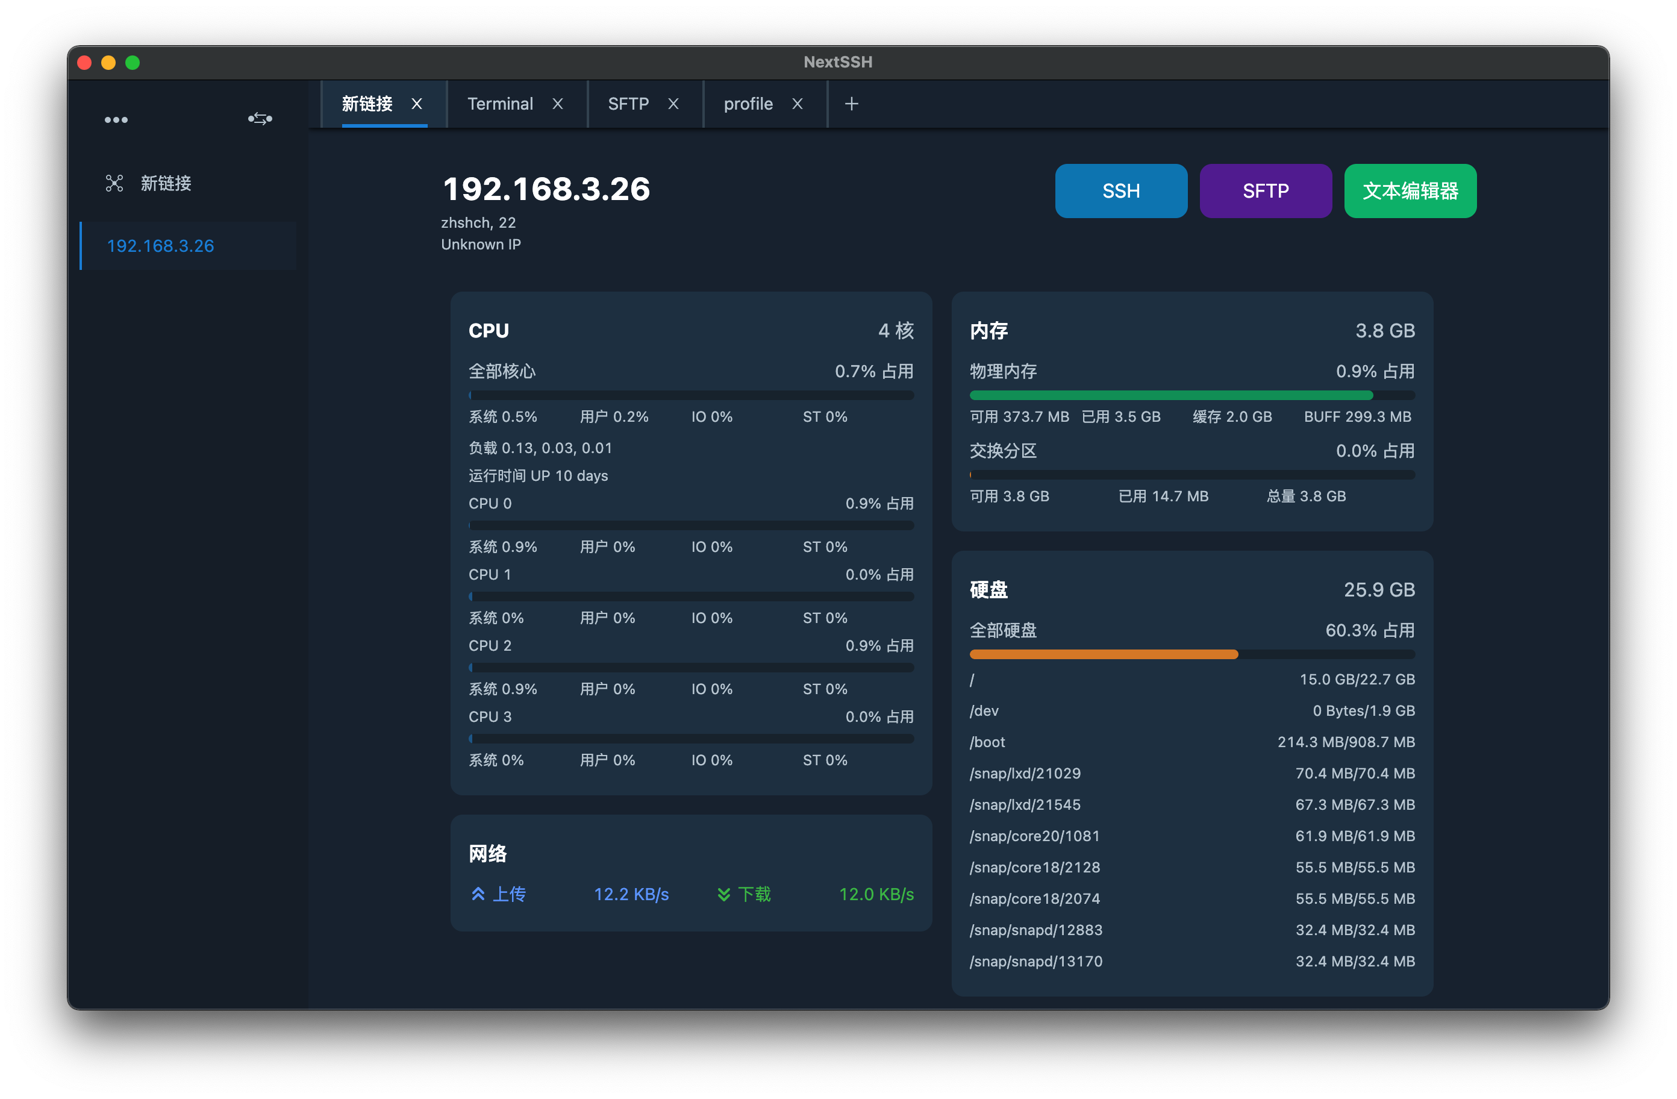Open the SFTP tab
The width and height of the screenshot is (1677, 1099).
pos(628,104)
